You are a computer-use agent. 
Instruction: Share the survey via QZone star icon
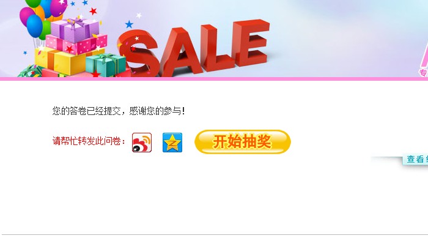click(x=172, y=143)
